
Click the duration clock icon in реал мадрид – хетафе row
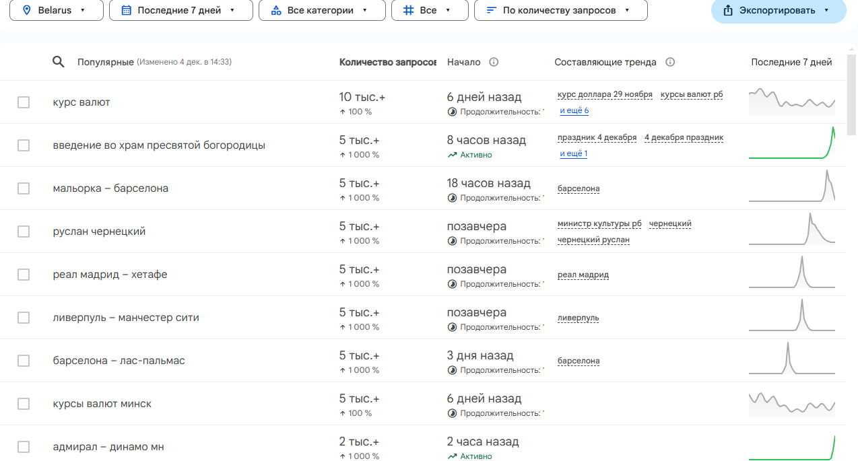452,284
